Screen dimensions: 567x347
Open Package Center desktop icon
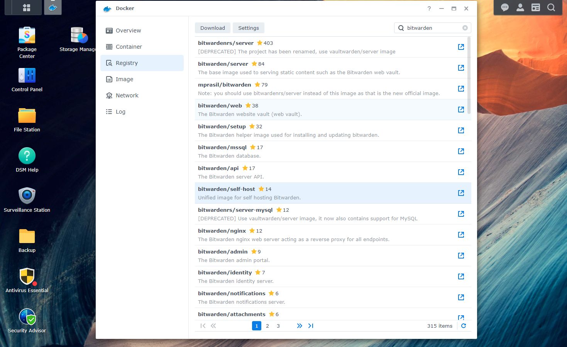click(x=27, y=43)
